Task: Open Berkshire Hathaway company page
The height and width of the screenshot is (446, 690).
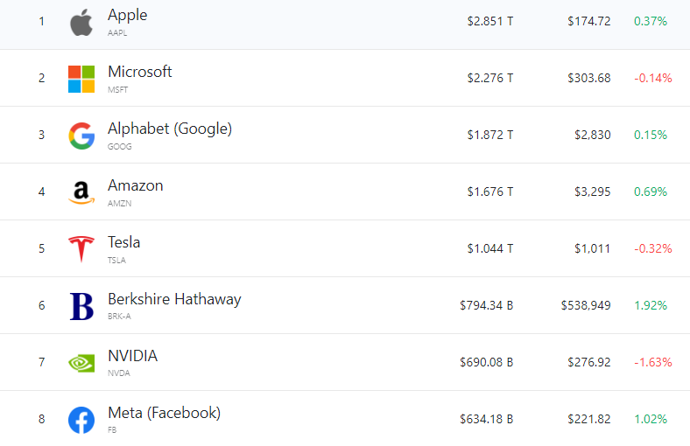Action: point(173,299)
